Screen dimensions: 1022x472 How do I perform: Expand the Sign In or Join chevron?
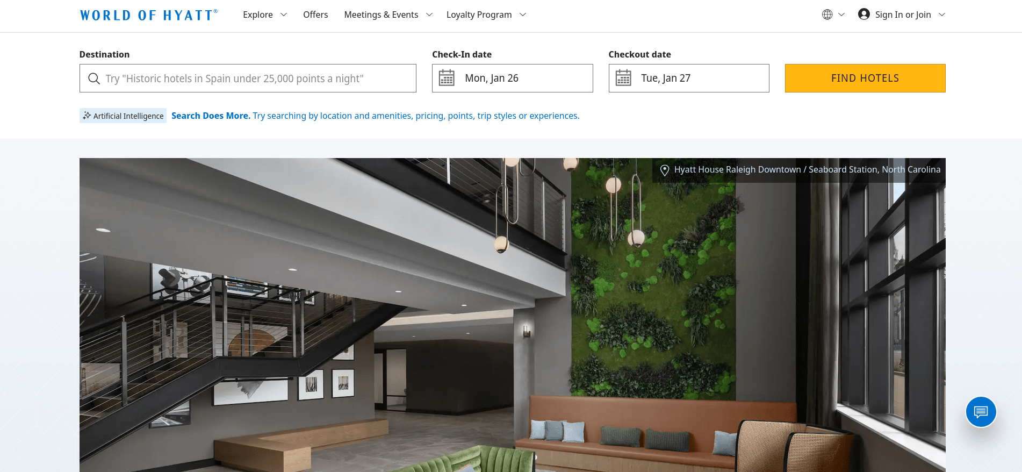pyautogui.click(x=942, y=15)
